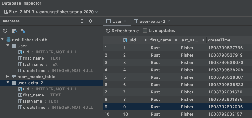Click the primary key icon of User uid

[20, 52]
